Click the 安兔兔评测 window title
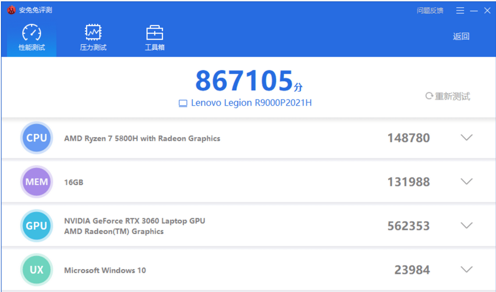The width and height of the screenshot is (496, 292). coord(35,10)
